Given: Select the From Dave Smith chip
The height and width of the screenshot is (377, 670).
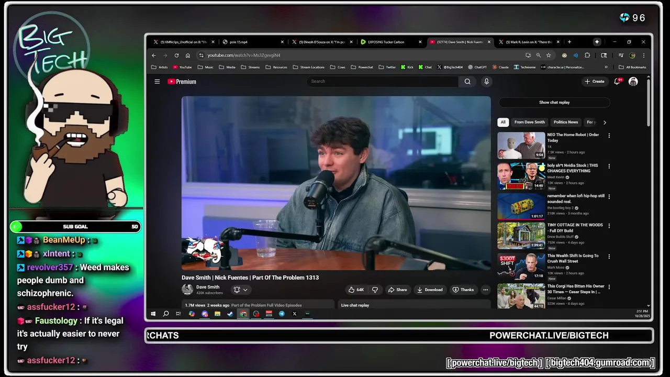Looking at the screenshot, I should click(x=529, y=122).
